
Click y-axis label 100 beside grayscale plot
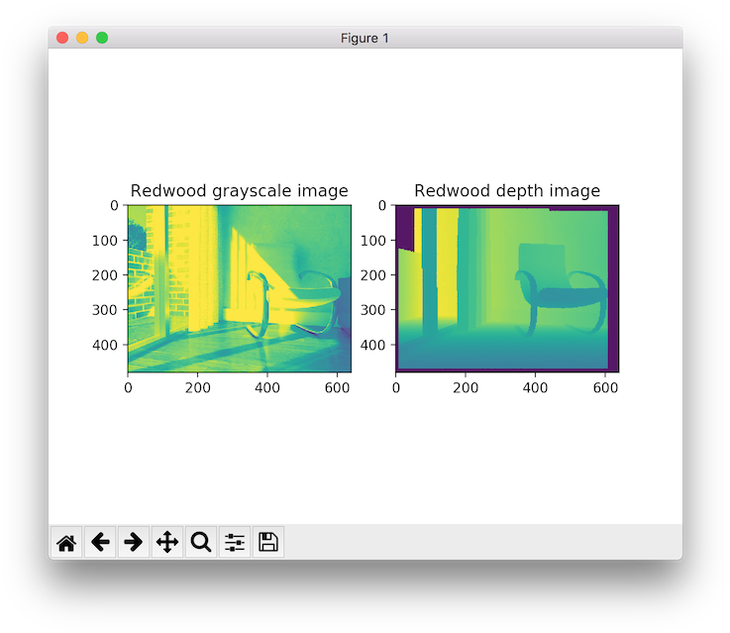105,241
